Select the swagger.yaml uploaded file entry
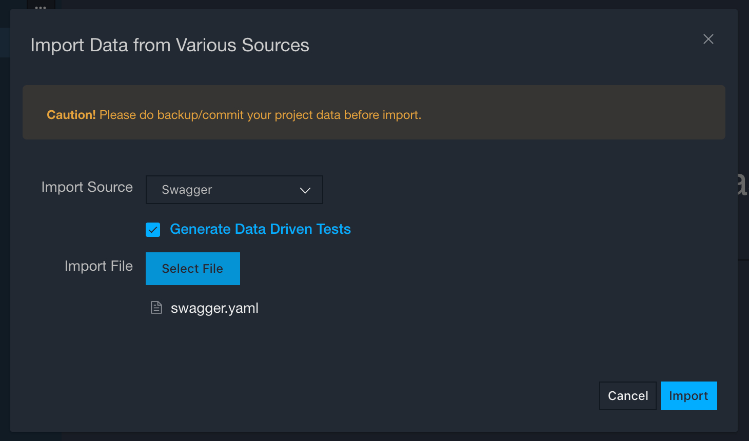749x441 pixels. 214,308
